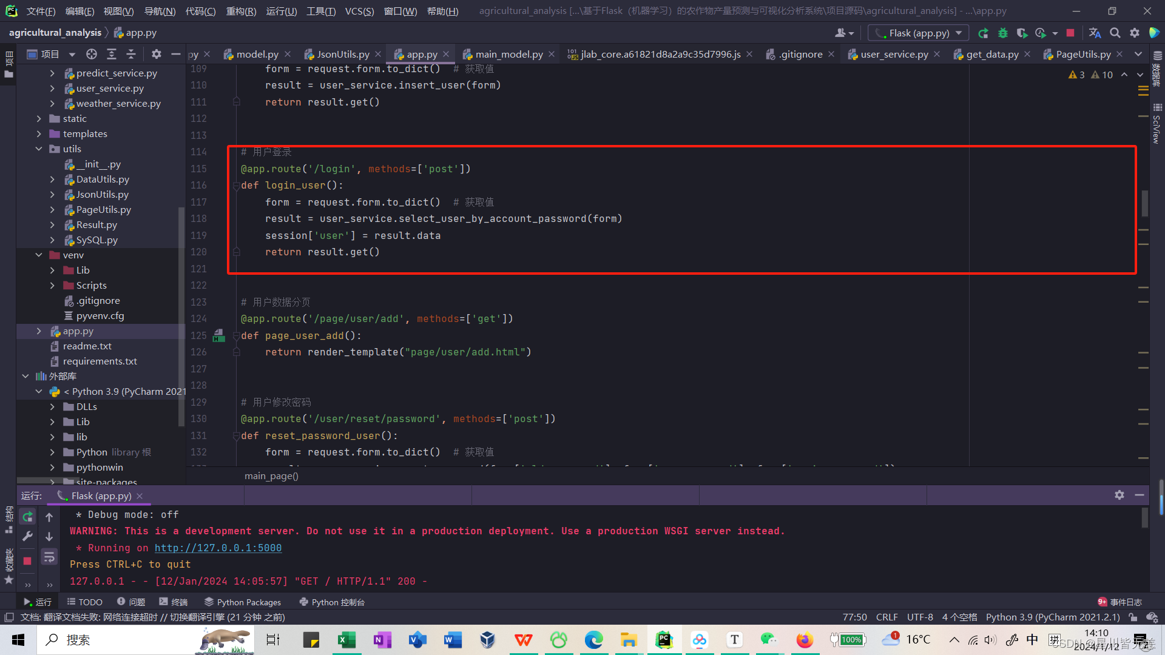Select the Python 3.9 interpreter icon
1165x655 pixels.
(x=55, y=391)
